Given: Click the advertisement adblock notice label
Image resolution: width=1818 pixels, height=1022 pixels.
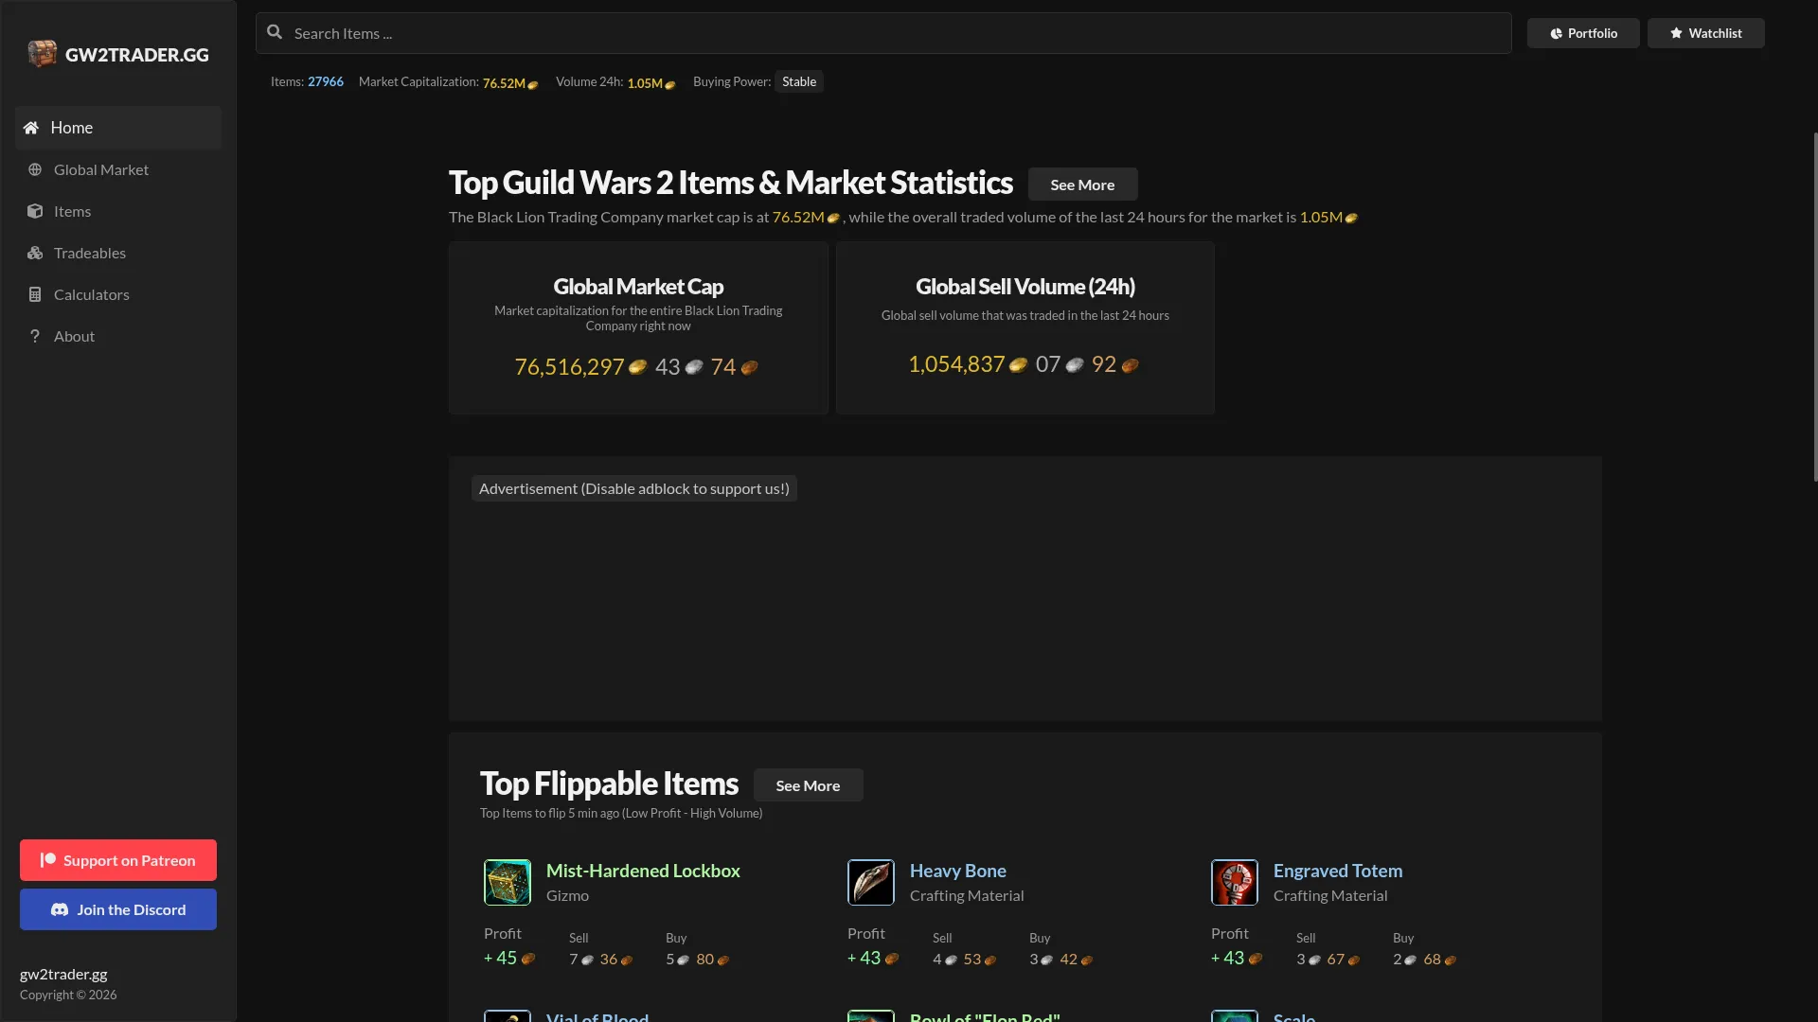Looking at the screenshot, I should [634, 488].
